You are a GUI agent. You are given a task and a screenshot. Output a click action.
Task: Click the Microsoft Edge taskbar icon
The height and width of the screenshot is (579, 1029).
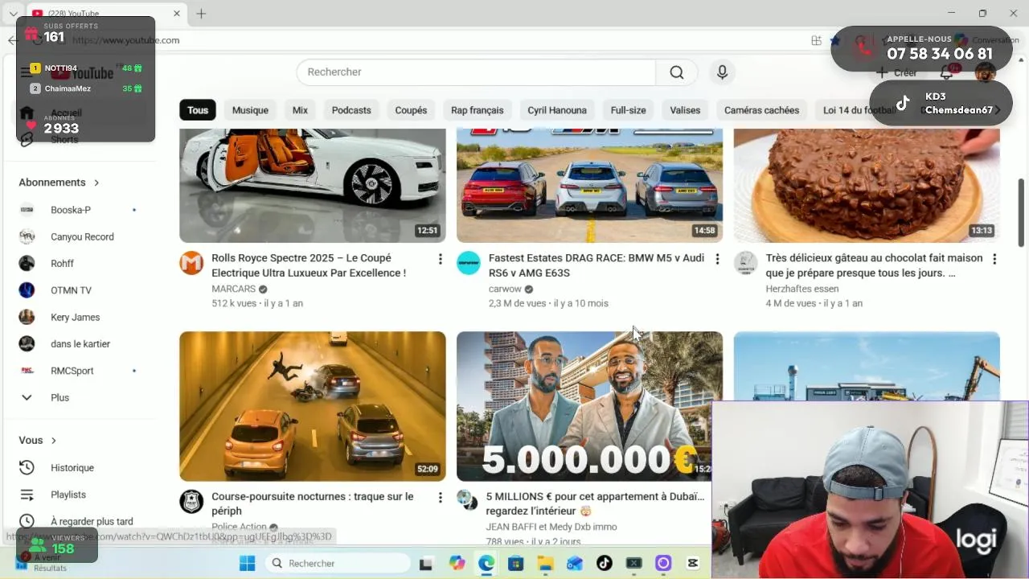pyautogui.click(x=486, y=564)
